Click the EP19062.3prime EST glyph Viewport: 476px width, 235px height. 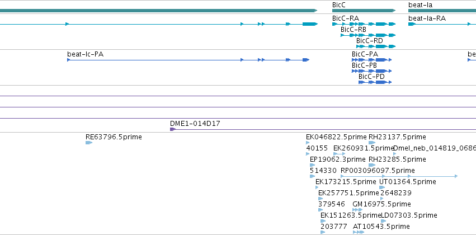coord(312,165)
